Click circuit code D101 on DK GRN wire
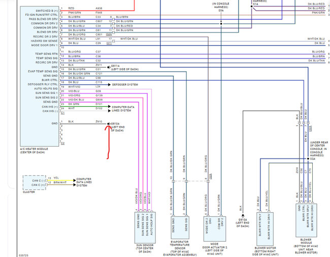 (x=98, y=104)
